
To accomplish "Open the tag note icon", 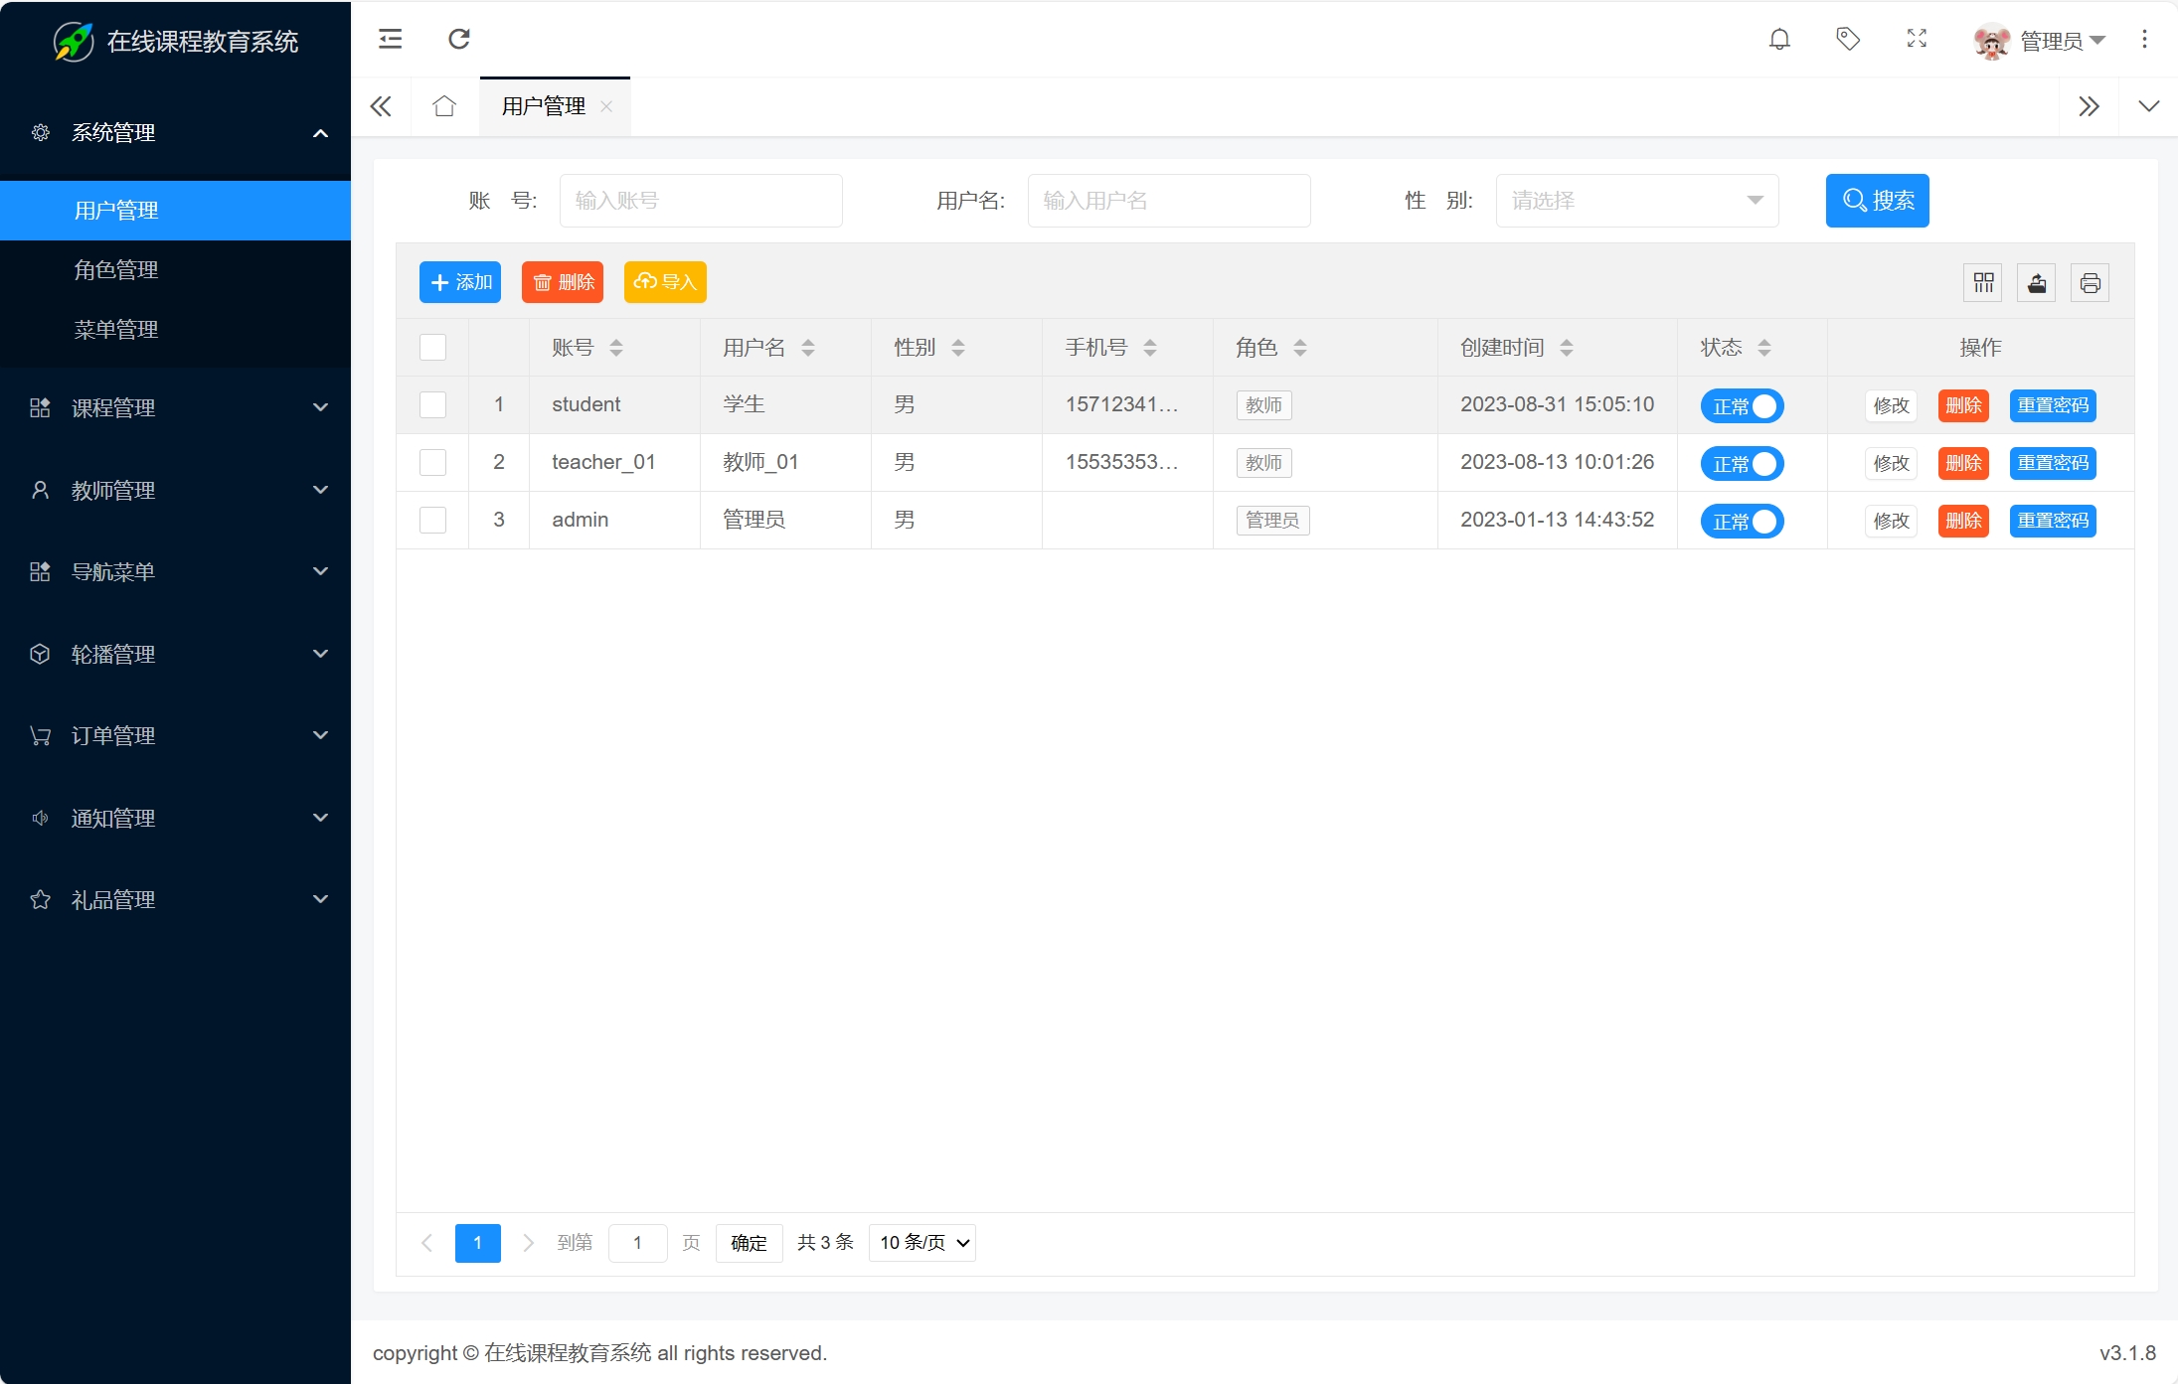I will tap(1848, 40).
